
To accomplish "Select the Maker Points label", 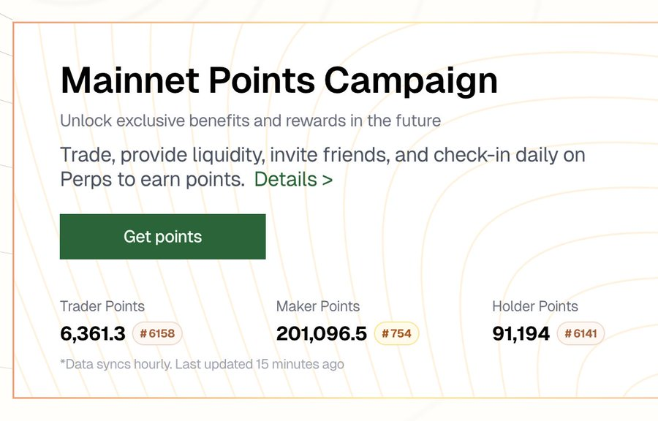I will [x=318, y=306].
